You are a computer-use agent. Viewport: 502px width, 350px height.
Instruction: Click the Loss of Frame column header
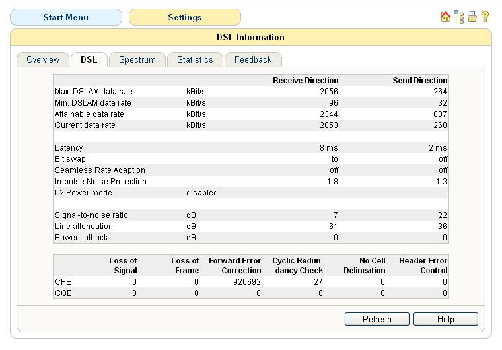click(185, 265)
